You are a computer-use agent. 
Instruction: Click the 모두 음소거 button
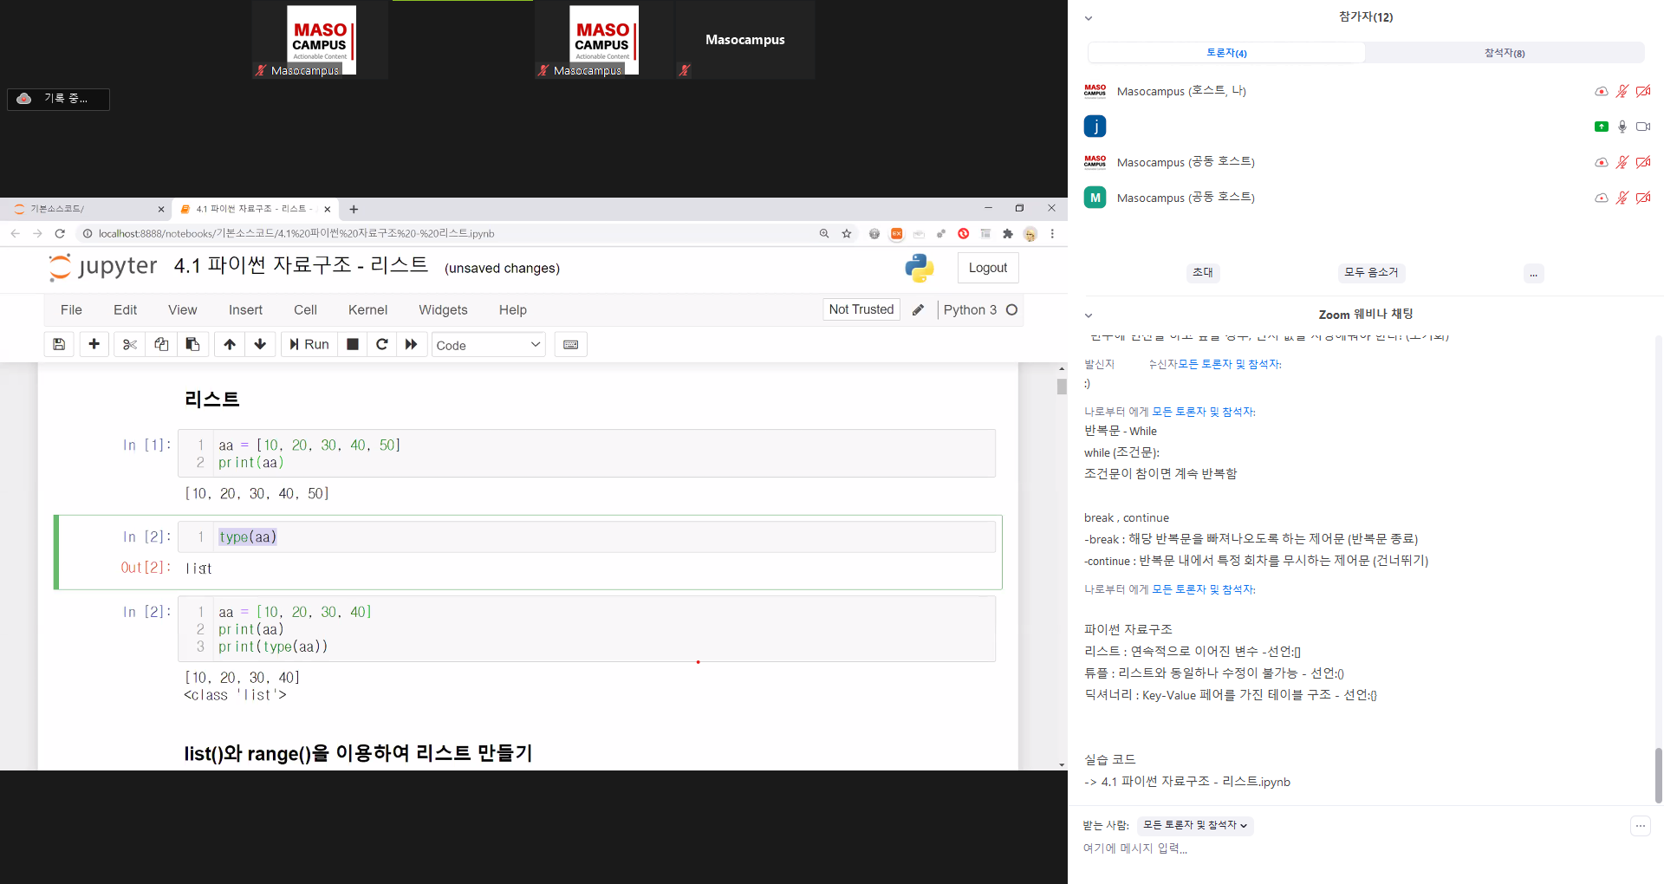[1371, 272]
